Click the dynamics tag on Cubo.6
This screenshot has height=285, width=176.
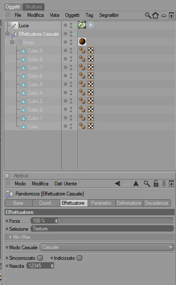pyautogui.click(x=82, y=75)
